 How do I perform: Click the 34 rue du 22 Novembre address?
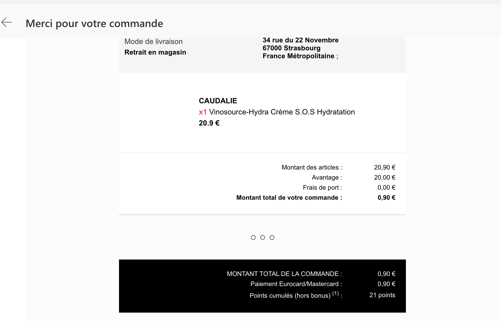tap(300, 40)
